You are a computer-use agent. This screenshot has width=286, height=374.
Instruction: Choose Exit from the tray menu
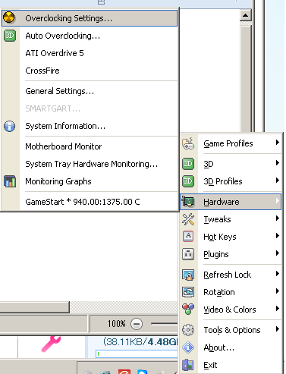(231, 365)
